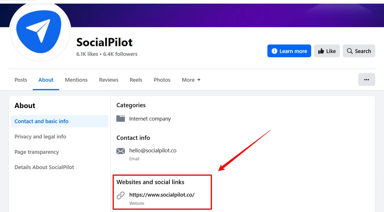Viewport: 384px width, 212px height.
Task: Click the Learn more button
Action: click(x=289, y=51)
